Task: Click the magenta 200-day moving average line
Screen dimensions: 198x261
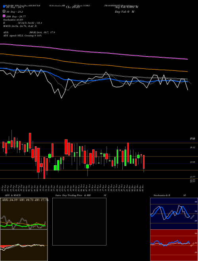Action: (x=93, y=52)
